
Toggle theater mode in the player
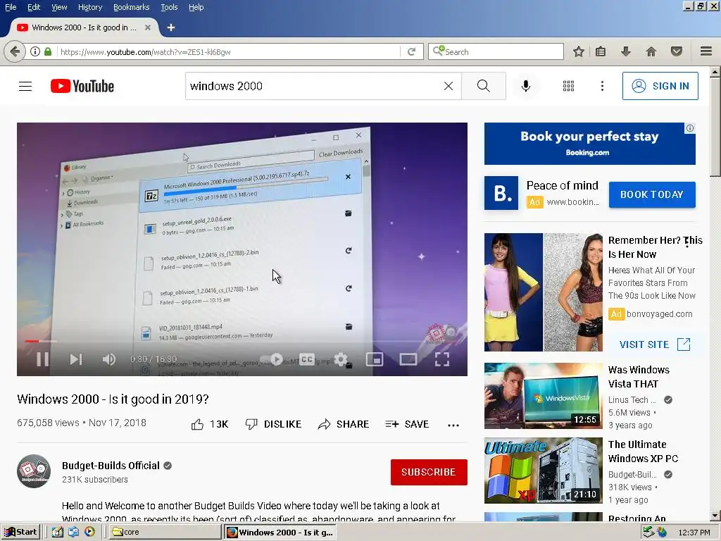[408, 359]
